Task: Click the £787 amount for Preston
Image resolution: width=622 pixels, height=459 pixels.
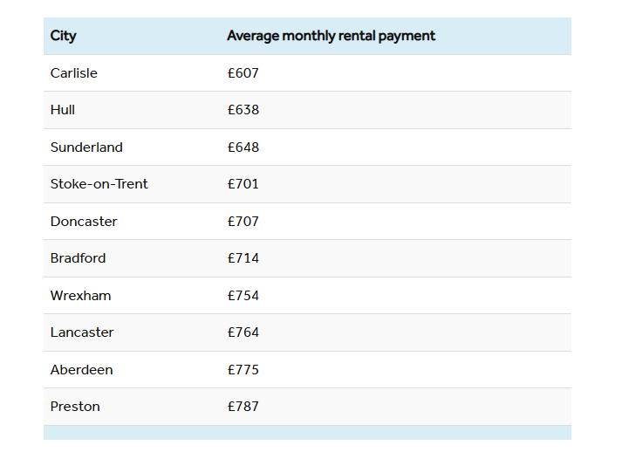Action: click(x=243, y=407)
